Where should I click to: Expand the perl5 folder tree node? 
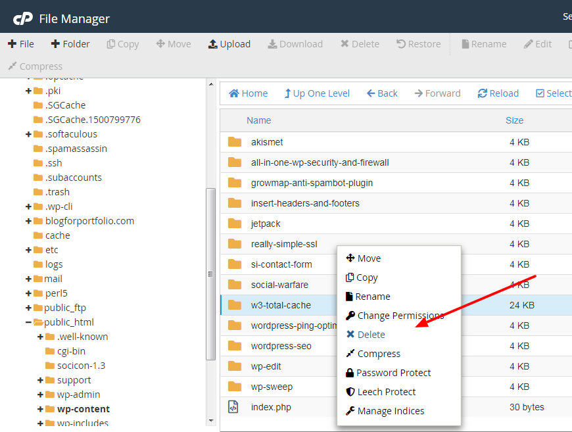click(x=28, y=293)
